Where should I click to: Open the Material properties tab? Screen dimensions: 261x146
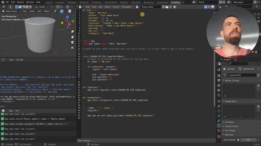(x=219, y=131)
